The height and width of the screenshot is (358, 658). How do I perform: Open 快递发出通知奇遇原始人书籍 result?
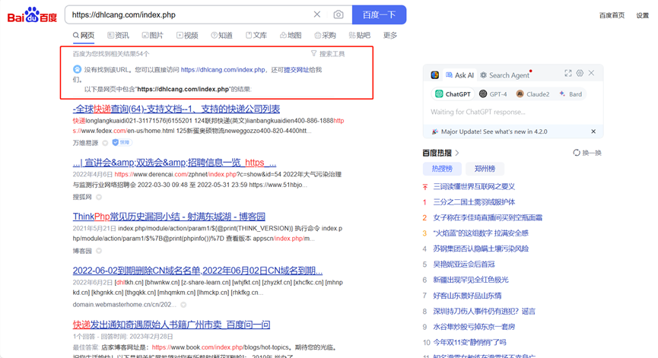click(171, 325)
